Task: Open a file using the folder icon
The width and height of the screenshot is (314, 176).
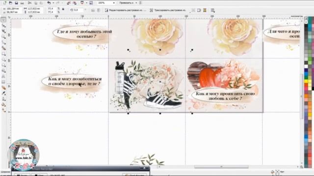Action: point(11,3)
